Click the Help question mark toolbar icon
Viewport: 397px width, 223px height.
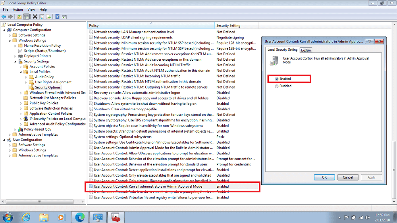click(58, 17)
